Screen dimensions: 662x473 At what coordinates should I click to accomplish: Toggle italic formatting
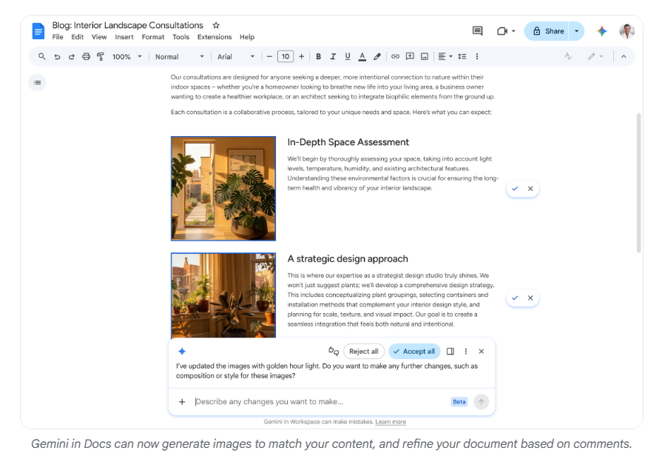click(x=331, y=56)
